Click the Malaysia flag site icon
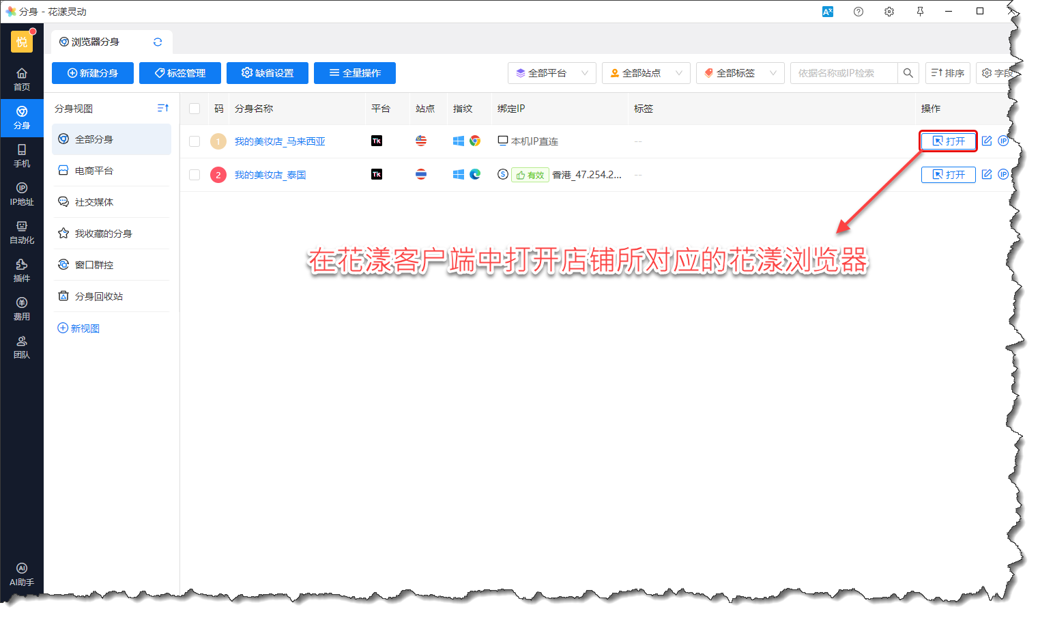This screenshot has width=1038, height=618. tap(421, 141)
